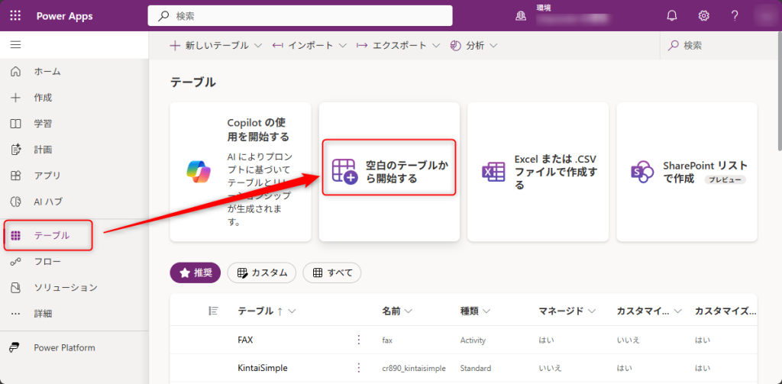Click the help question mark icon
Screen dimensions: 782x384
click(x=734, y=16)
